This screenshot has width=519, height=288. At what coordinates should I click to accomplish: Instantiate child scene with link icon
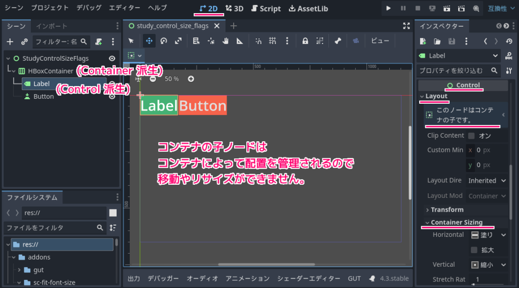(24, 42)
